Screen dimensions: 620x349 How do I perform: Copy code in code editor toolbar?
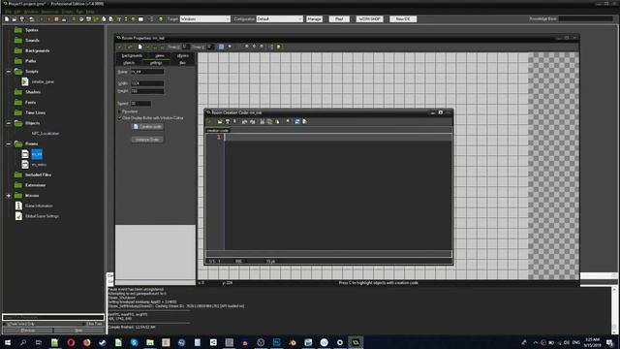click(x=269, y=121)
